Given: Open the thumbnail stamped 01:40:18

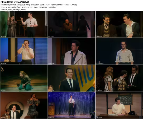Looking at the screenshot, I should point(24,106).
